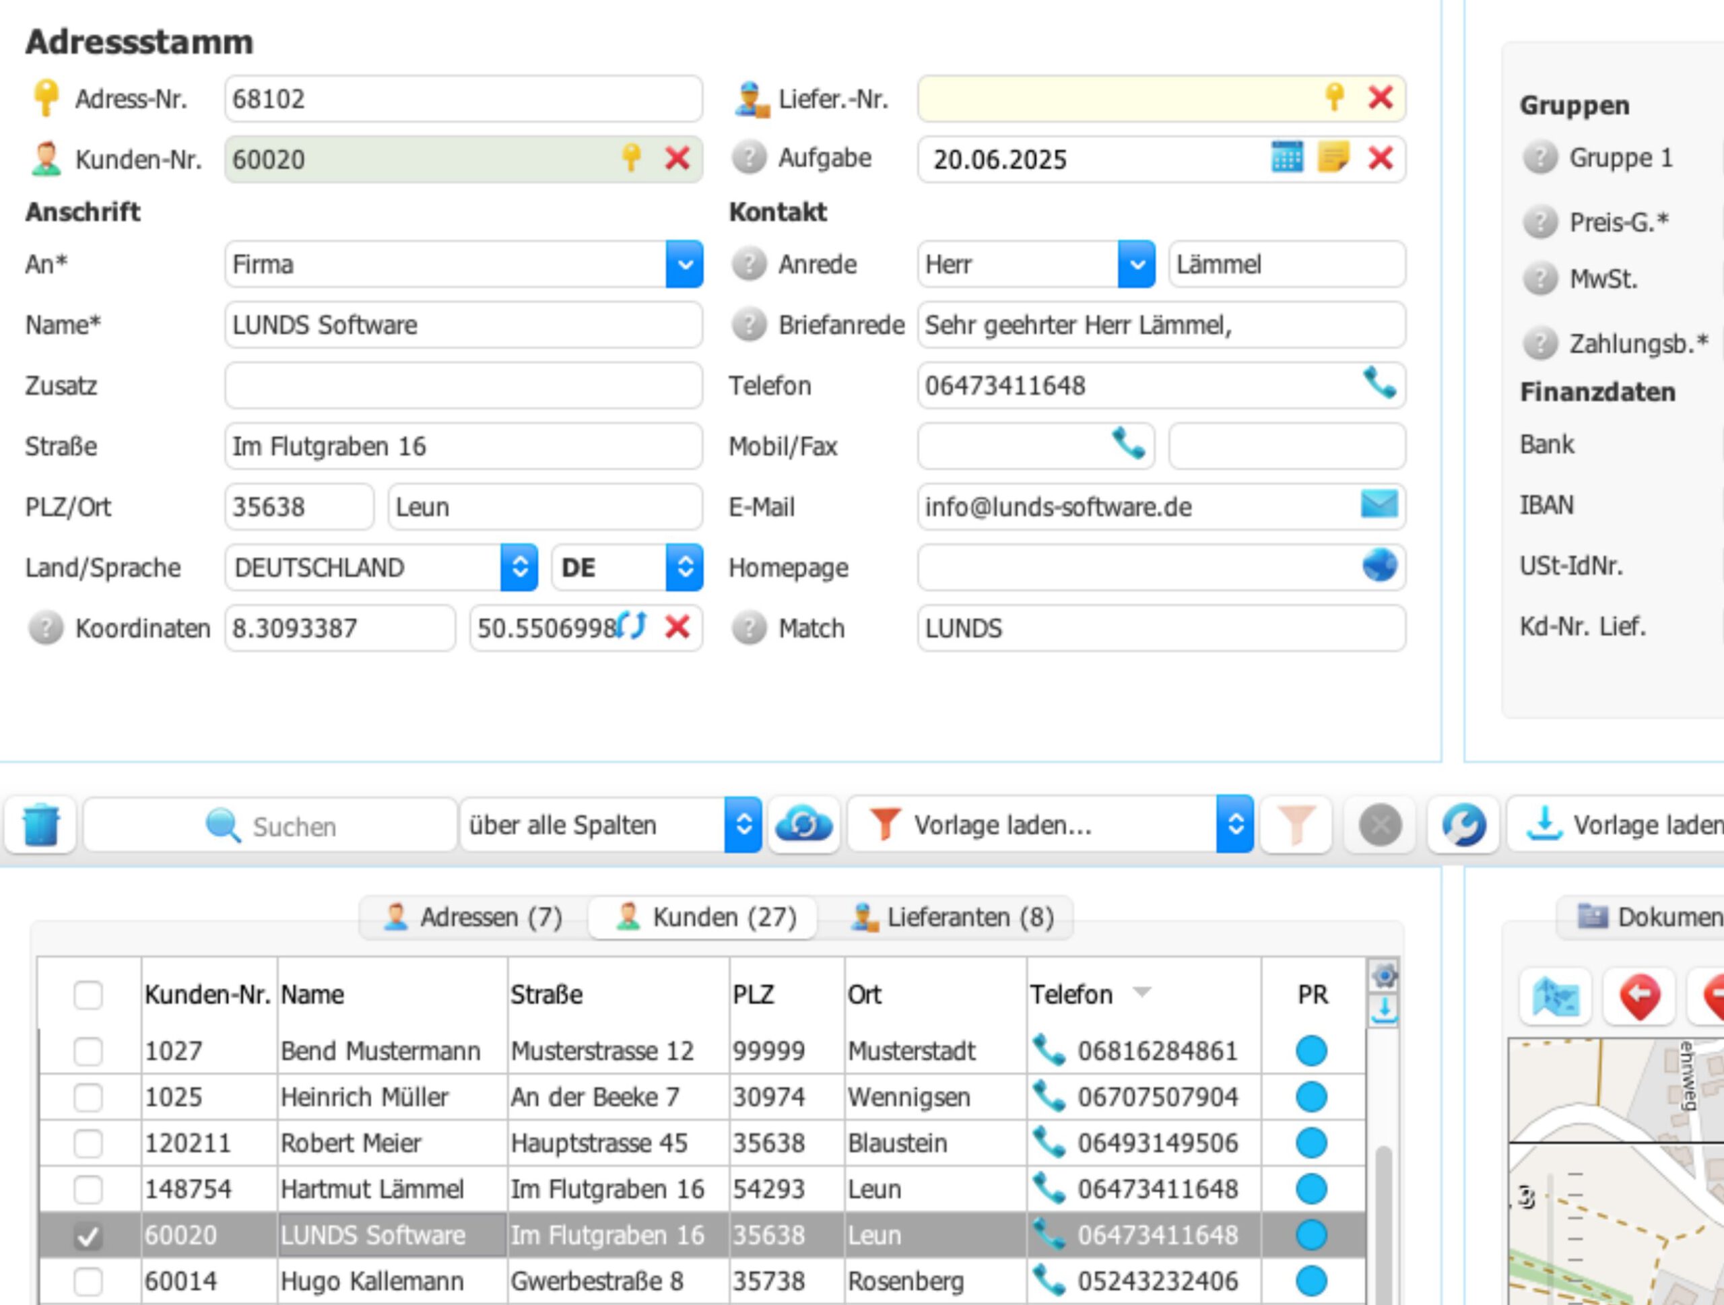Check the row for Hartmut Lämmel
This screenshot has width=1724, height=1305.
point(88,1189)
